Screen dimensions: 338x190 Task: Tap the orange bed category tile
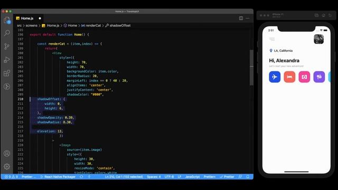point(289,77)
